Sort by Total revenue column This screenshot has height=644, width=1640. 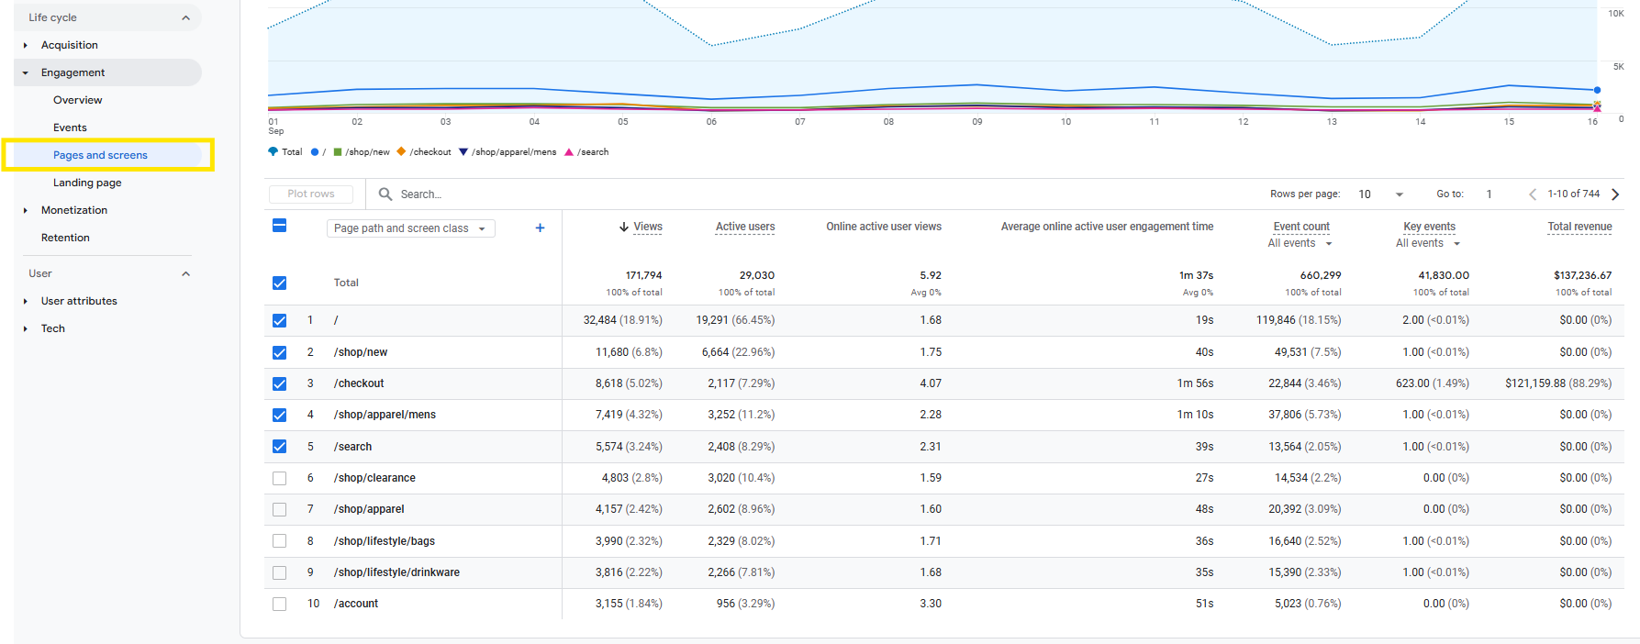(1579, 227)
